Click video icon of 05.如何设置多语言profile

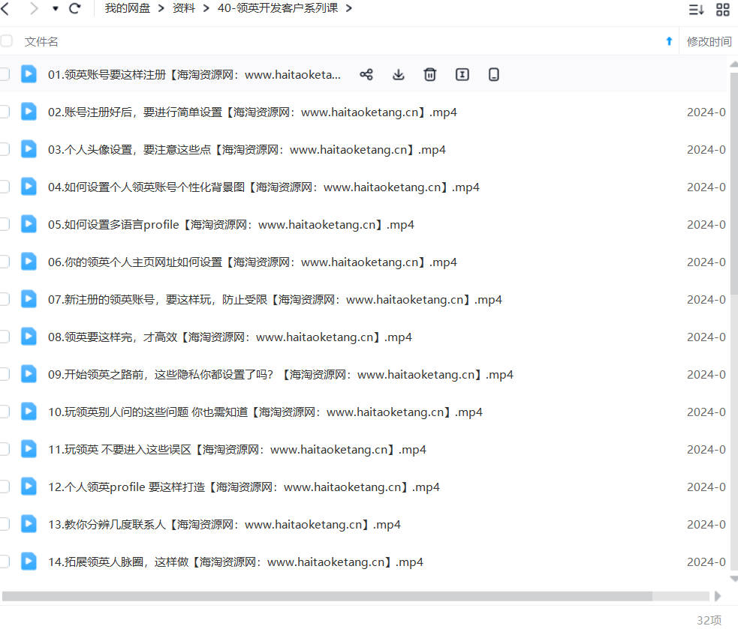[x=29, y=223]
